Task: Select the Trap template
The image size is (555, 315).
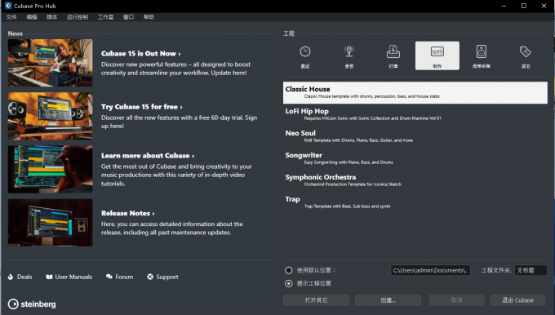Action: tap(415, 202)
